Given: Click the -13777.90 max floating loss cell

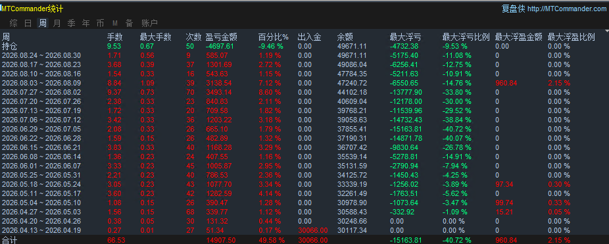Looking at the screenshot, I should pyautogui.click(x=406, y=92).
